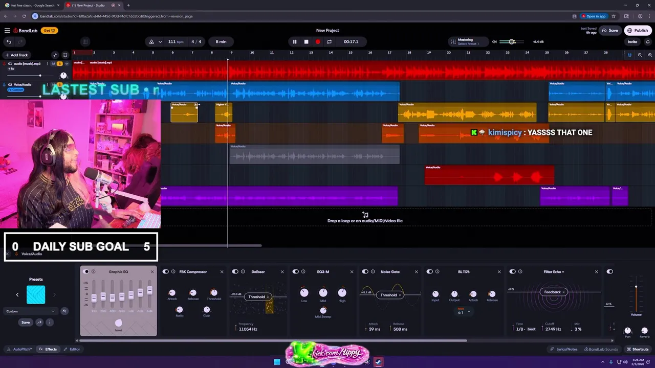
Task: Toggle FBK Compressor on/off
Action: coord(166,271)
